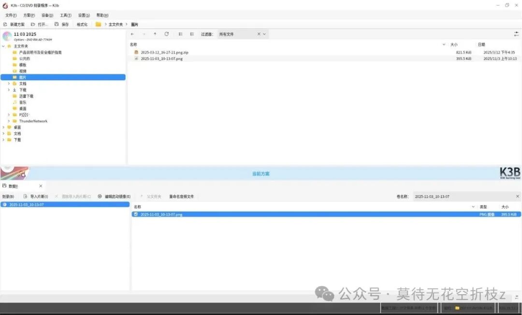Click the Open (打开) toolbar button
The height and width of the screenshot is (315, 522).
39,24
